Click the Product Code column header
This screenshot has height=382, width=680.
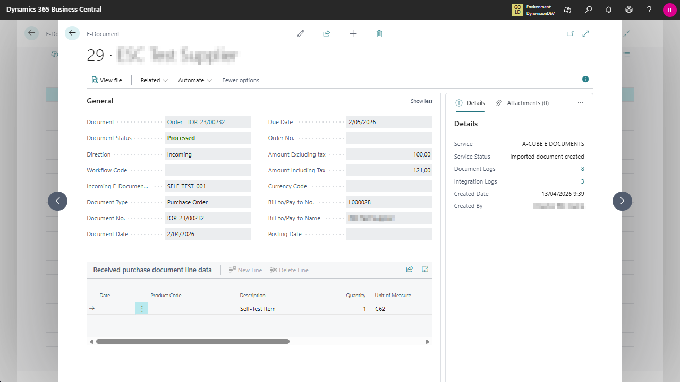166,296
